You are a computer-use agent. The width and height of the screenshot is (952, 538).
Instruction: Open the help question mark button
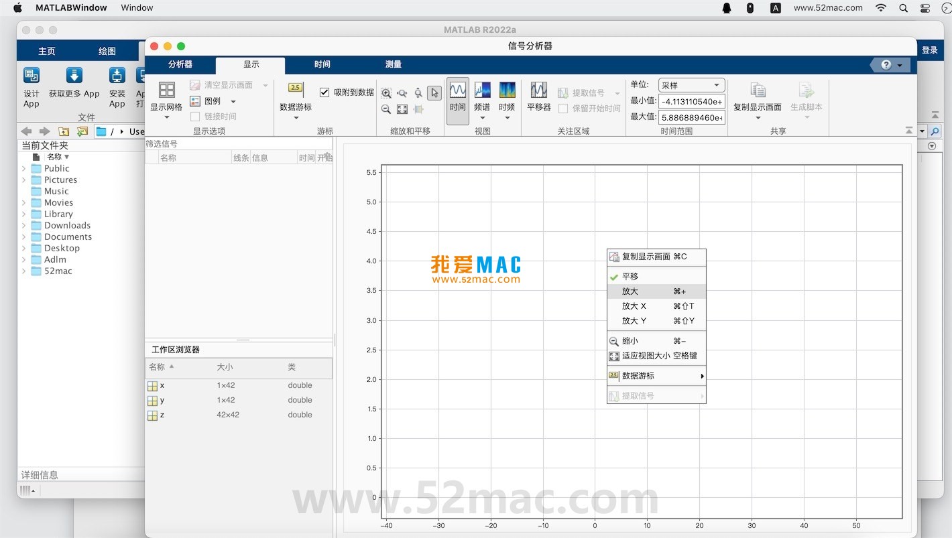[886, 65]
